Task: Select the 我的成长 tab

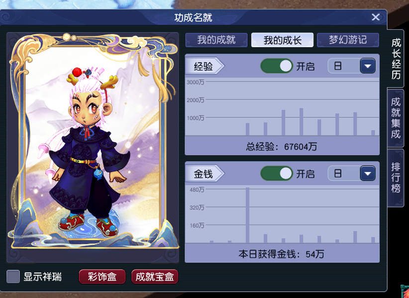Action: pos(282,40)
